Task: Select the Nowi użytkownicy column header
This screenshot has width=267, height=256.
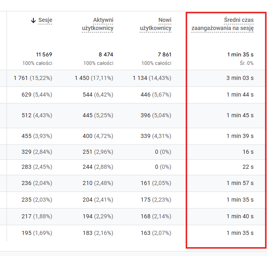Action: tap(155, 24)
